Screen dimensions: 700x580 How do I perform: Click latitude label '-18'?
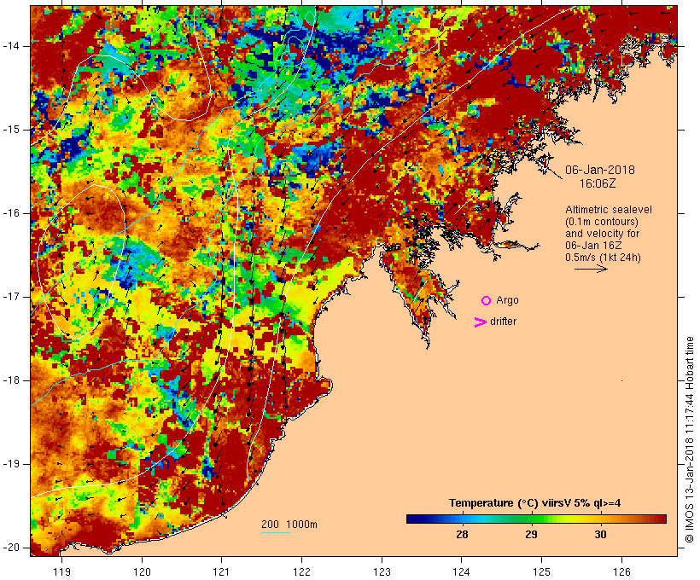10,380
